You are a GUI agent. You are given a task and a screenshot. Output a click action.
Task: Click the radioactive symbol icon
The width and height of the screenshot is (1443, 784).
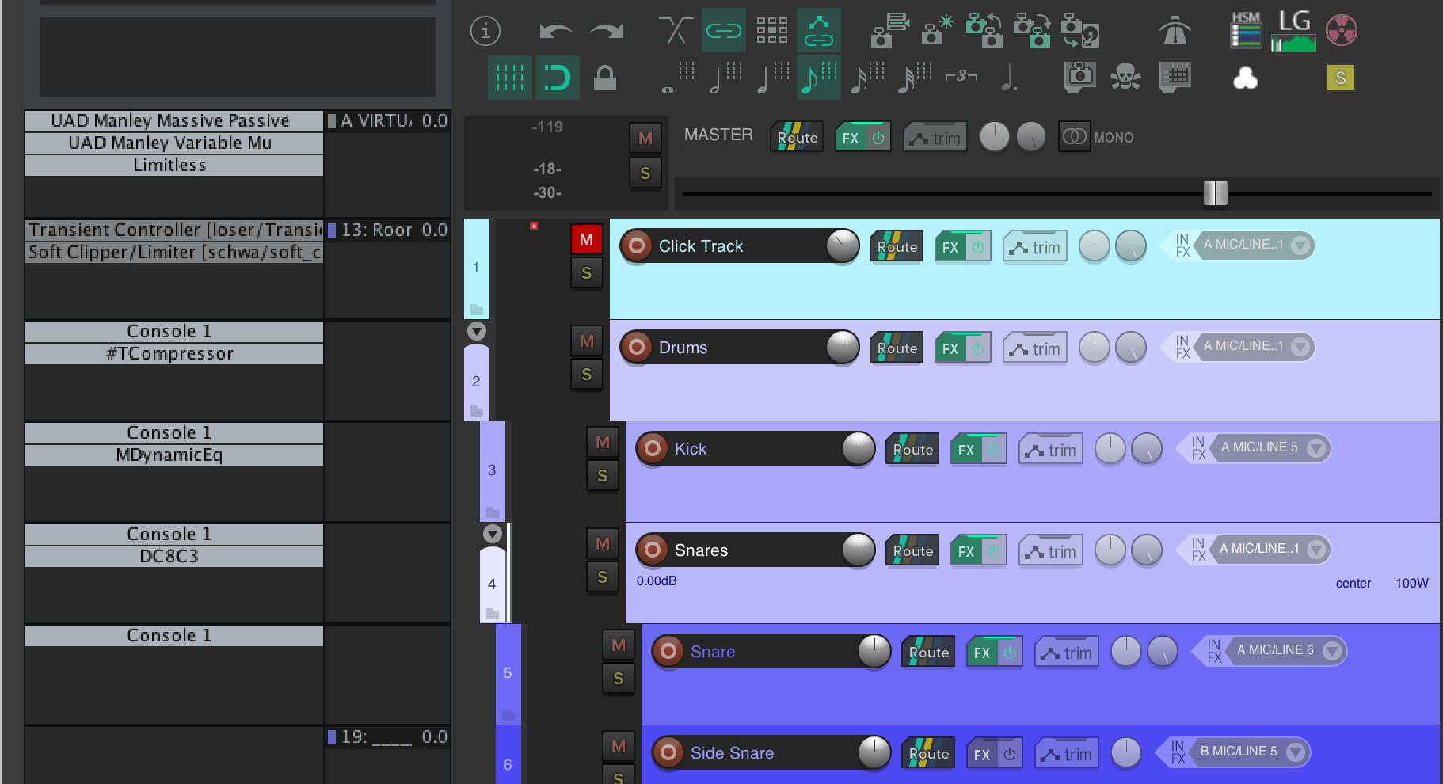click(1342, 32)
